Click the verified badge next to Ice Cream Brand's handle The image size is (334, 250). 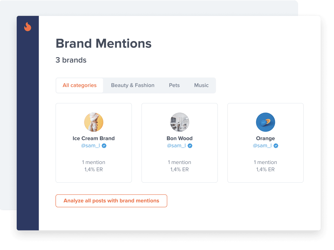104,145
